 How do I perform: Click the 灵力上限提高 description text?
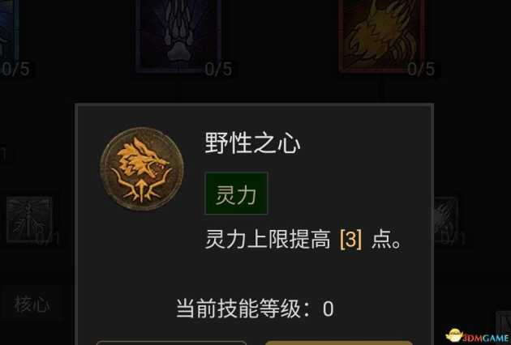(x=268, y=240)
